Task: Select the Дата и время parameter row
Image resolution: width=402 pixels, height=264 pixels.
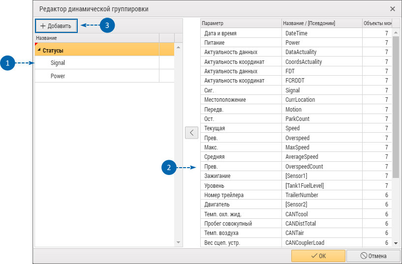Action: (x=296, y=33)
